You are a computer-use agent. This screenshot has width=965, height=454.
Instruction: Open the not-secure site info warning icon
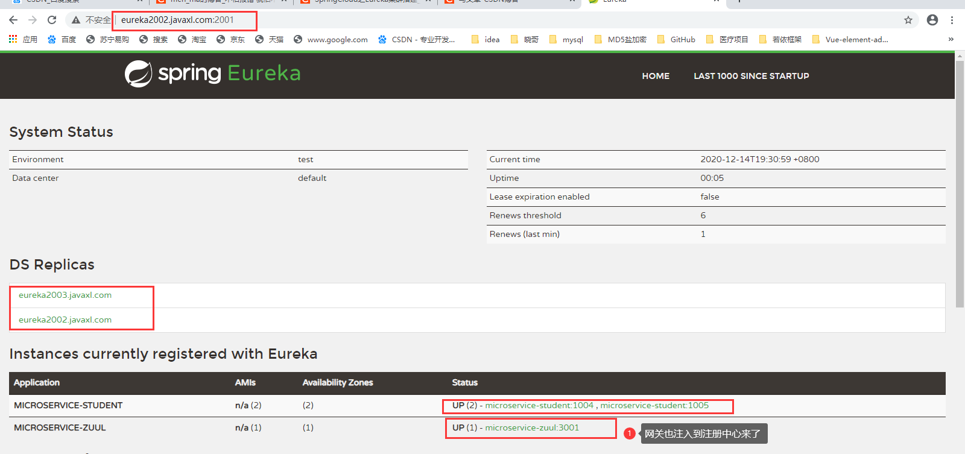tap(76, 20)
